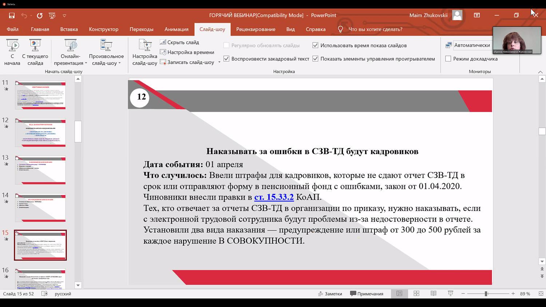546x307 pixels.
Task: Start slideshow from the status bar icon
Action: point(450,294)
